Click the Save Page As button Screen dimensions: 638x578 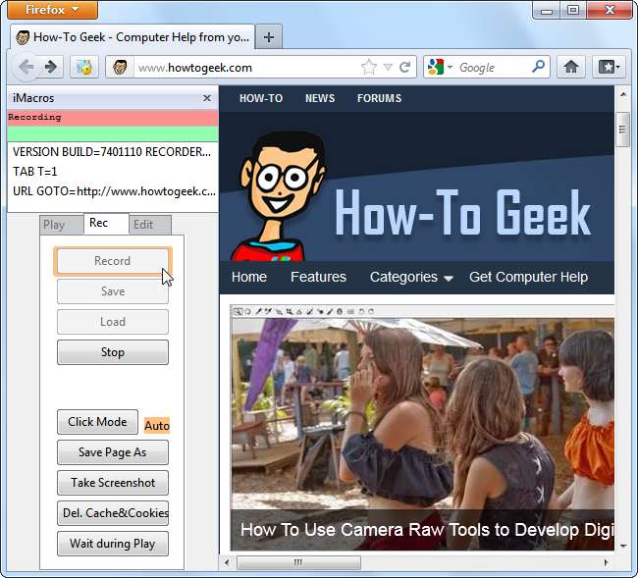112,452
